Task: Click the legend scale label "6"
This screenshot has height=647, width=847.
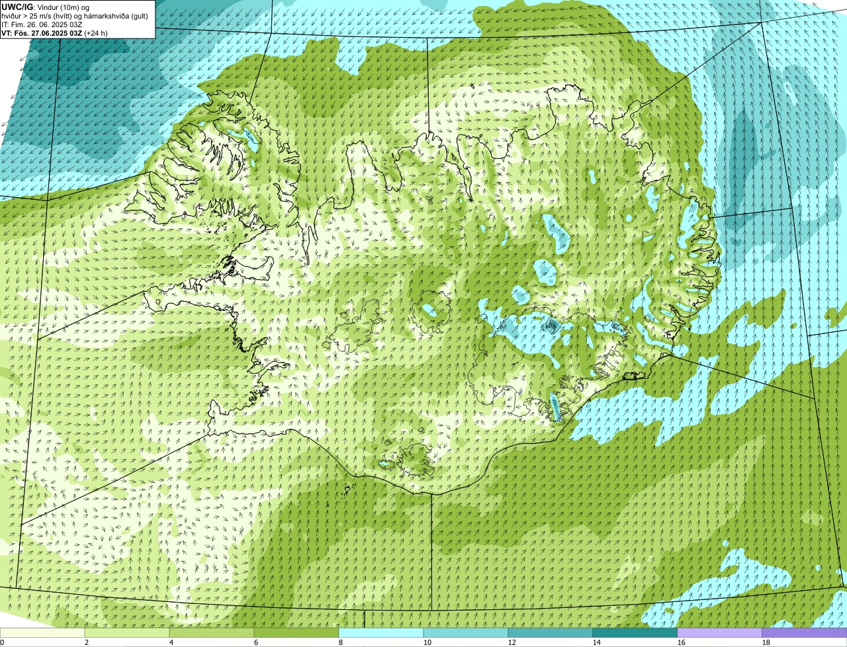Action: [256, 642]
